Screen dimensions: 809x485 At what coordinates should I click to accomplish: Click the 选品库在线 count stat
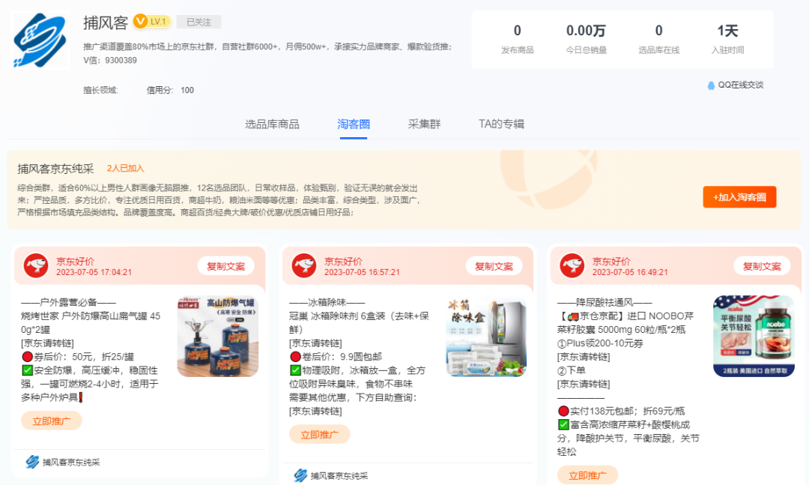click(x=659, y=39)
